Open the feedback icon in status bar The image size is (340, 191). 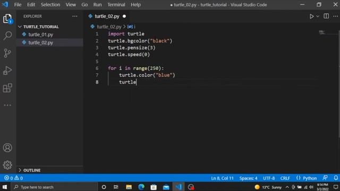click(x=325, y=178)
